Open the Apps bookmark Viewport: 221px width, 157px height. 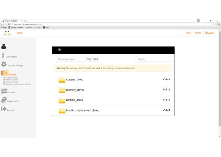[x=4, y=27]
